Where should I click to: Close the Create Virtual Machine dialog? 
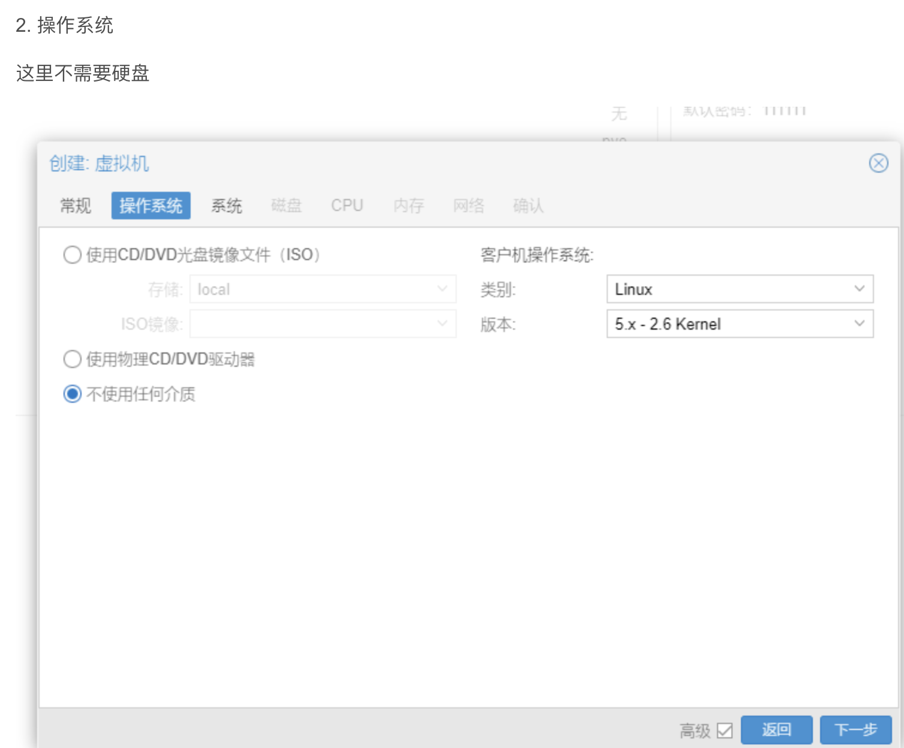coord(878,163)
